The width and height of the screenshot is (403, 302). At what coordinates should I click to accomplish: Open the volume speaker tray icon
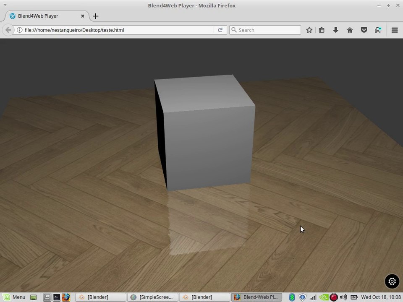point(343,297)
